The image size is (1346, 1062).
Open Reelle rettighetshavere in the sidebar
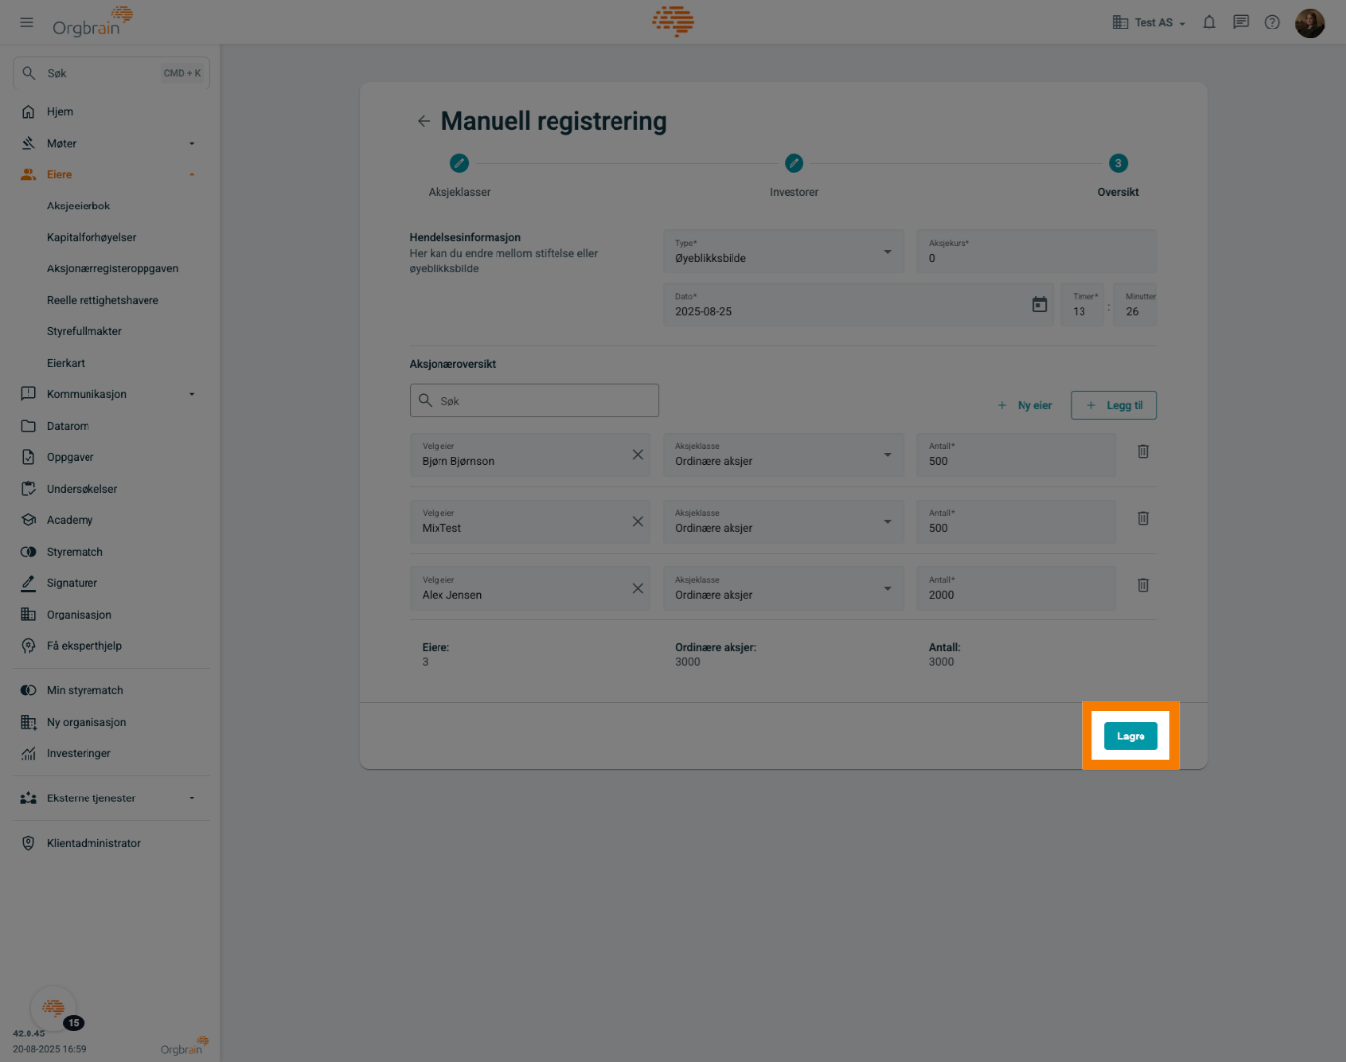102,301
